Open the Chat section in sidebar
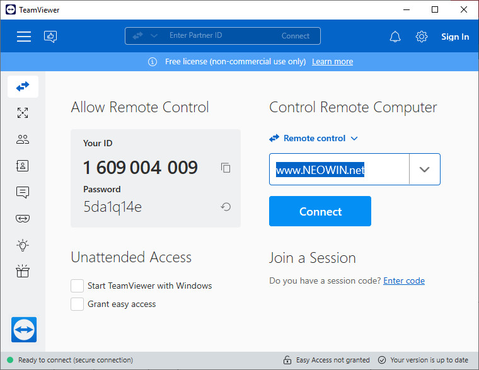The height and width of the screenshot is (370, 479). (x=23, y=192)
